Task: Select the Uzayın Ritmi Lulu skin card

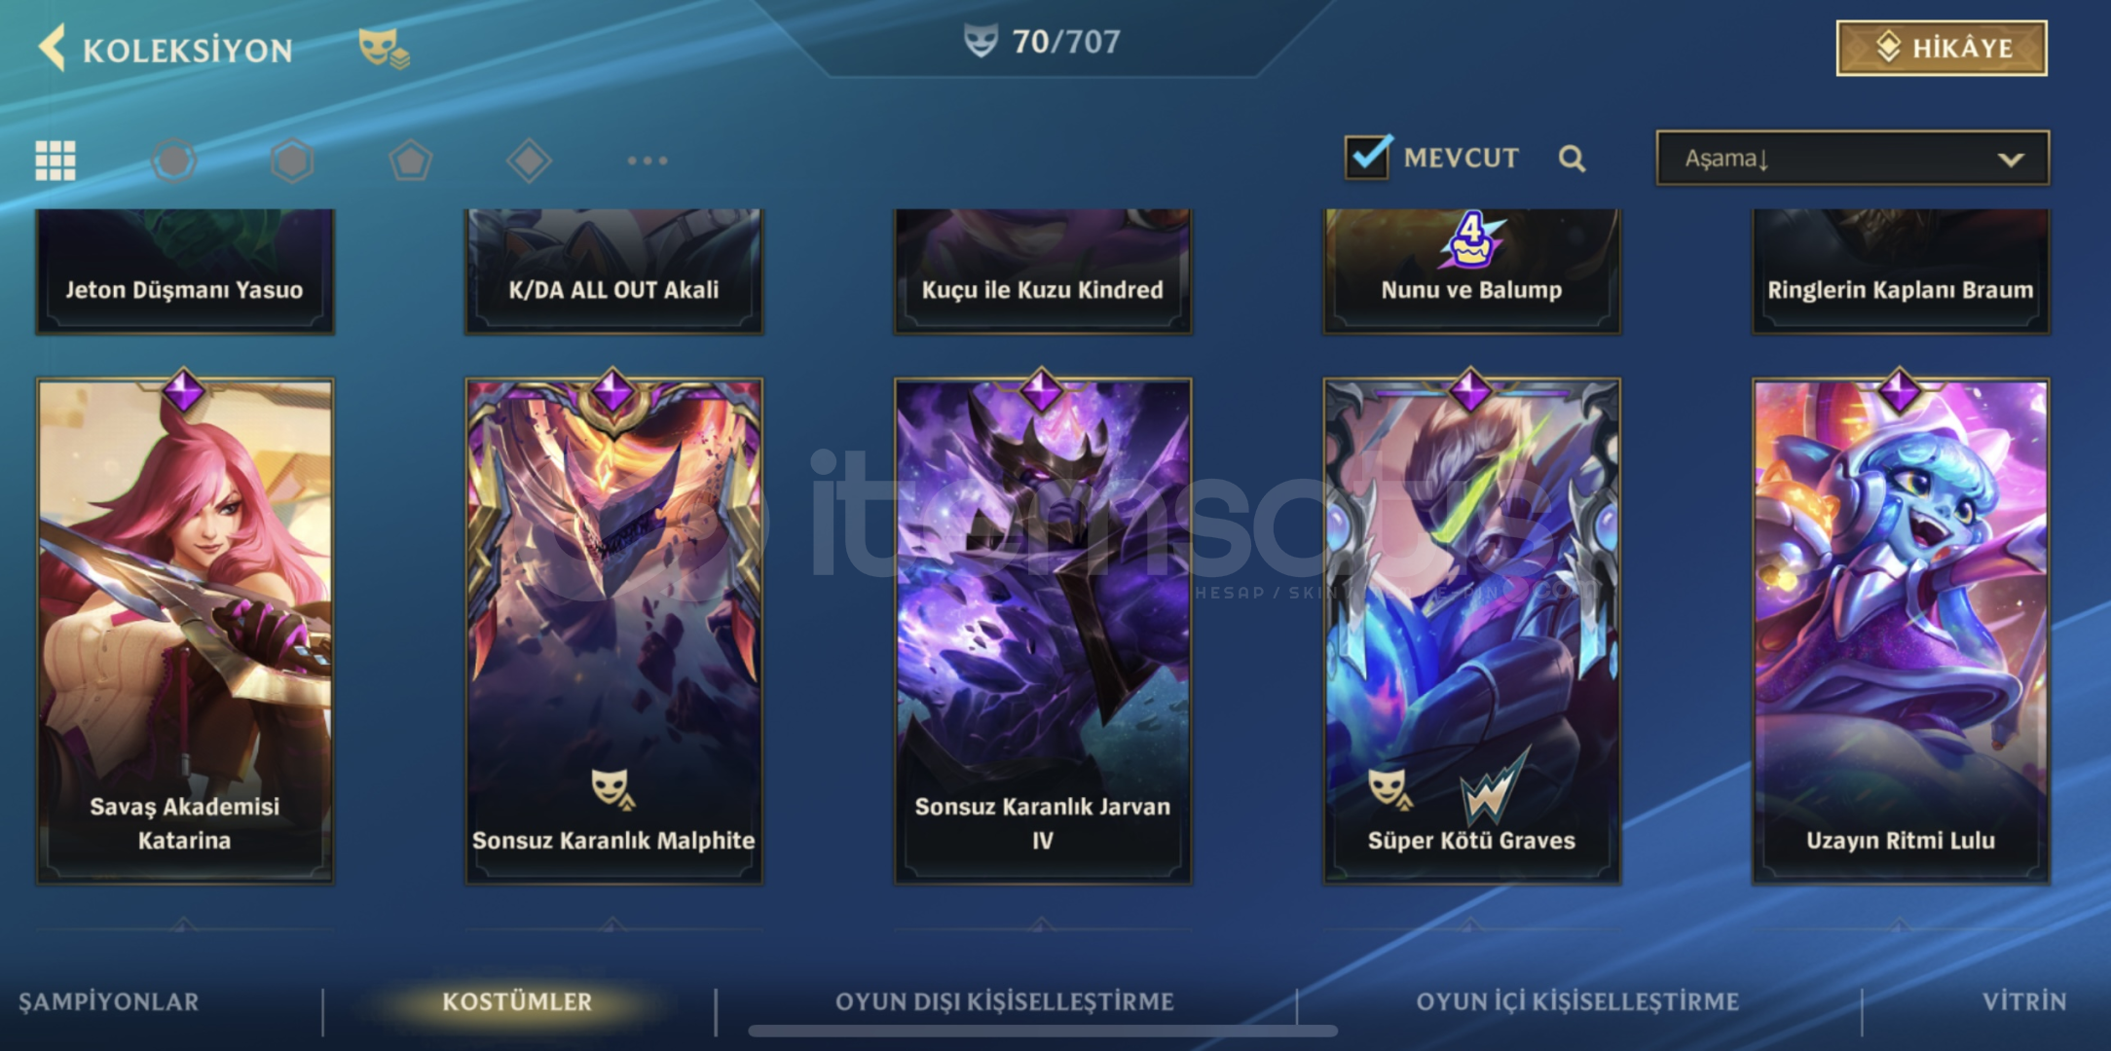Action: 1901,631
